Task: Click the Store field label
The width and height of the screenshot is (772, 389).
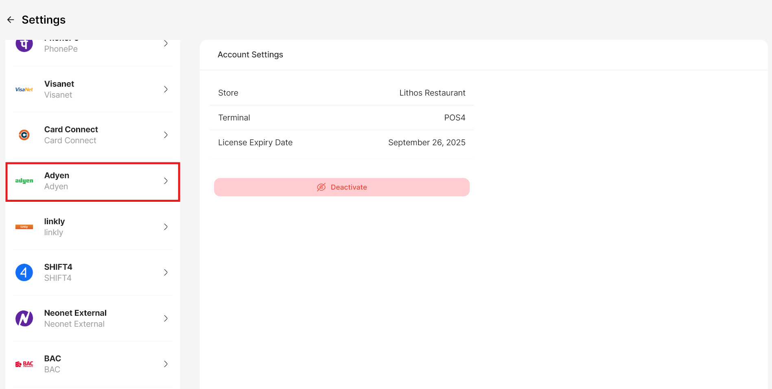Action: (x=228, y=93)
